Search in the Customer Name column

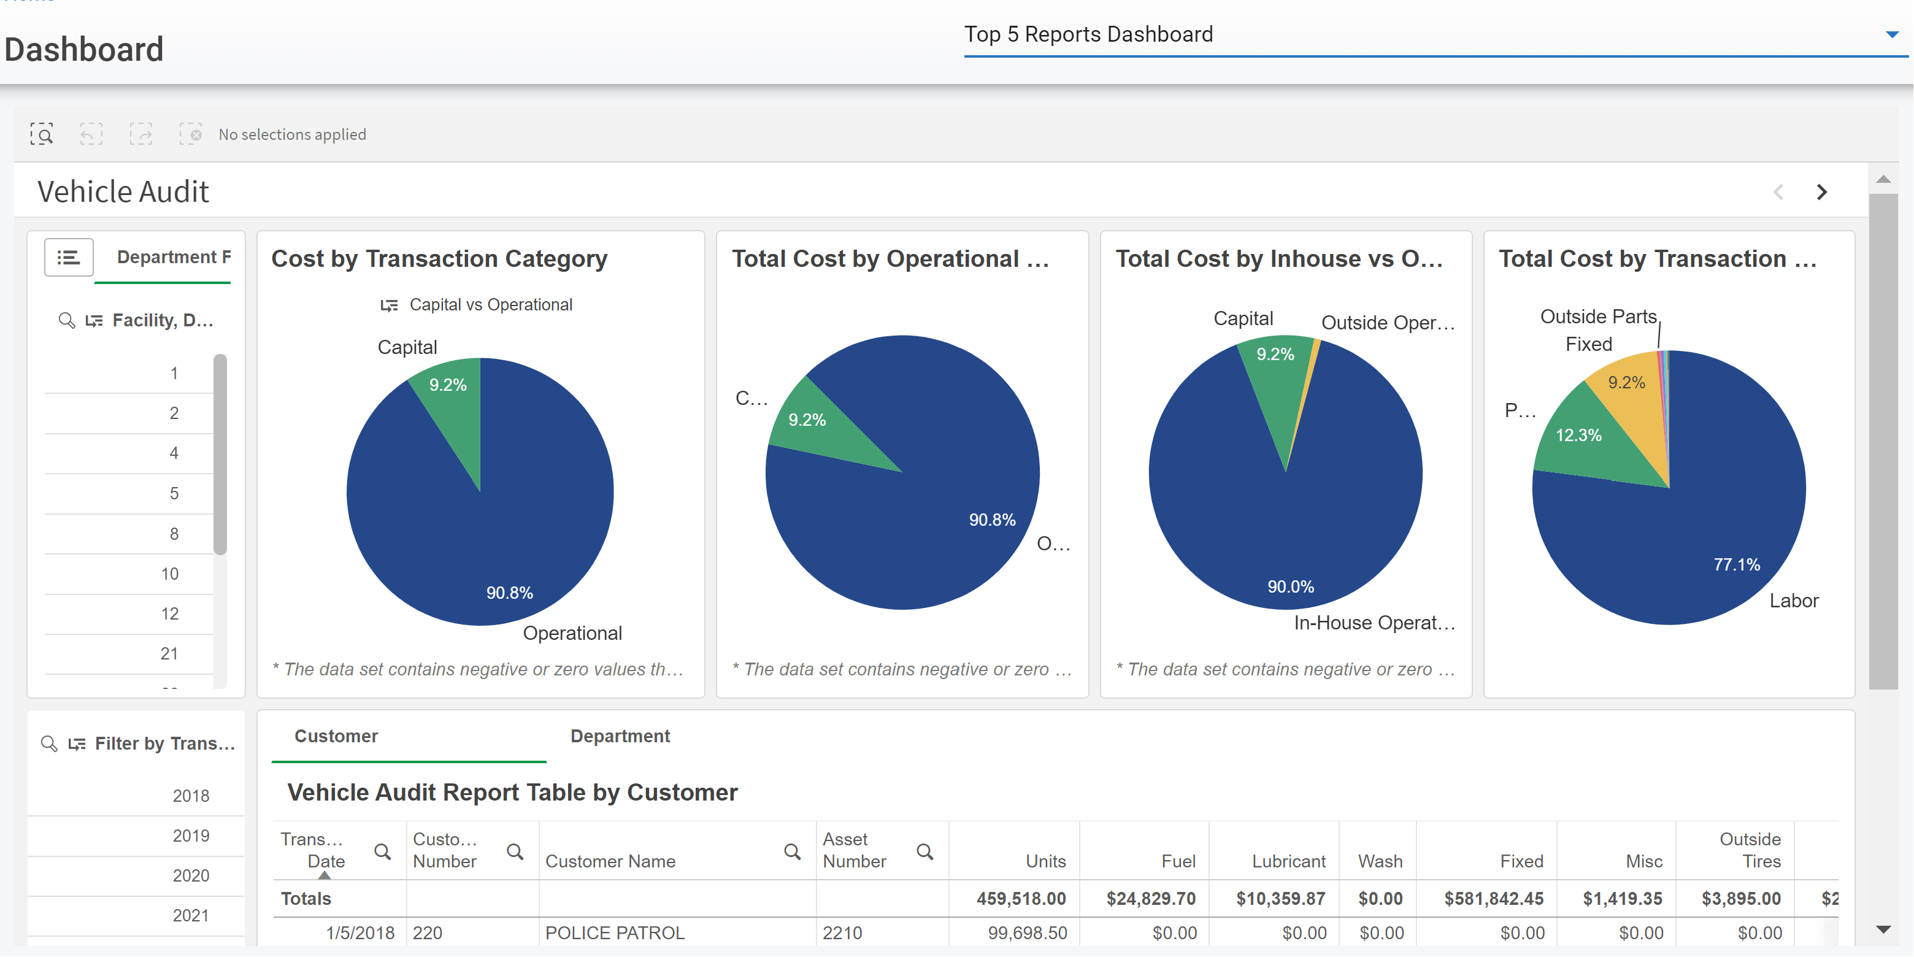[x=792, y=851]
